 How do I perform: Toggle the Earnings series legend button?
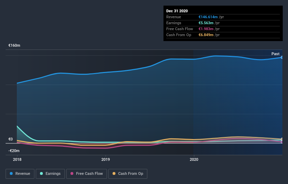point(50,174)
